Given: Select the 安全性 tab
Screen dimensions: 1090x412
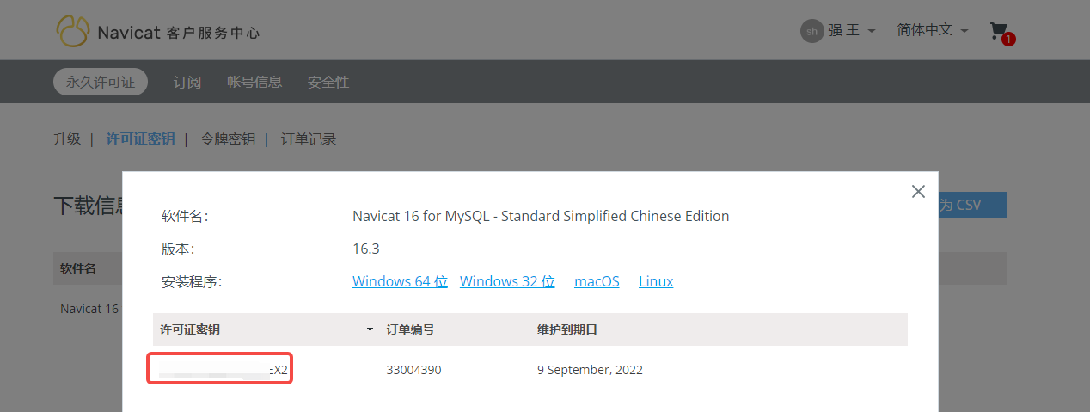Looking at the screenshot, I should pyautogui.click(x=328, y=83).
